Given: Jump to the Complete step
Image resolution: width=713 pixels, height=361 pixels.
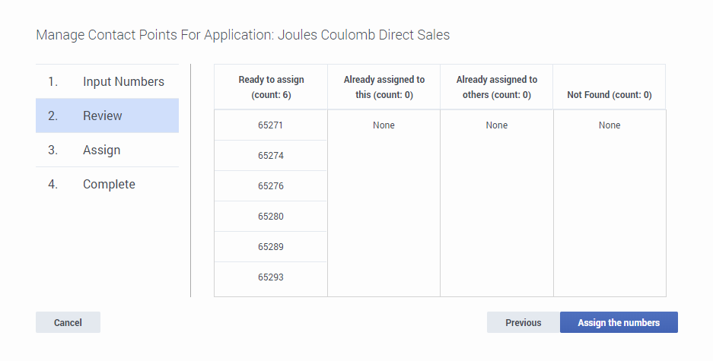Looking at the screenshot, I should coord(109,184).
